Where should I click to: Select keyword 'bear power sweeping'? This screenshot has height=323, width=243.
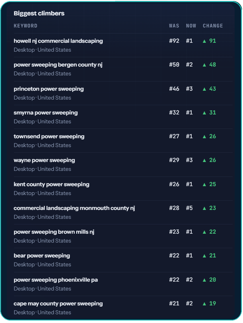42,256
